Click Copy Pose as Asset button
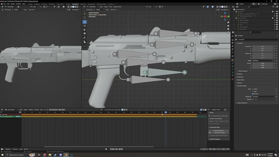The height and width of the screenshot is (157, 279). tap(219, 133)
